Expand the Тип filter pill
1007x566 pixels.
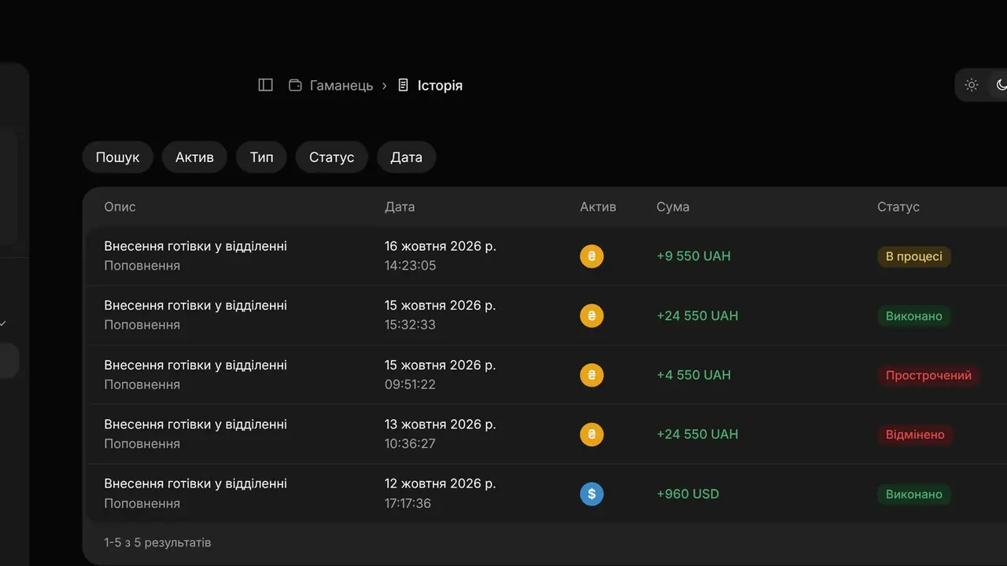click(261, 157)
